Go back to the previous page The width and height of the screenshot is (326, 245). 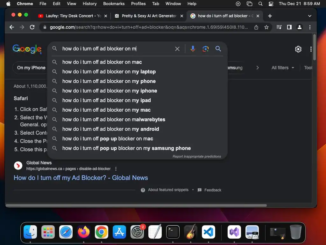[x=12, y=27]
